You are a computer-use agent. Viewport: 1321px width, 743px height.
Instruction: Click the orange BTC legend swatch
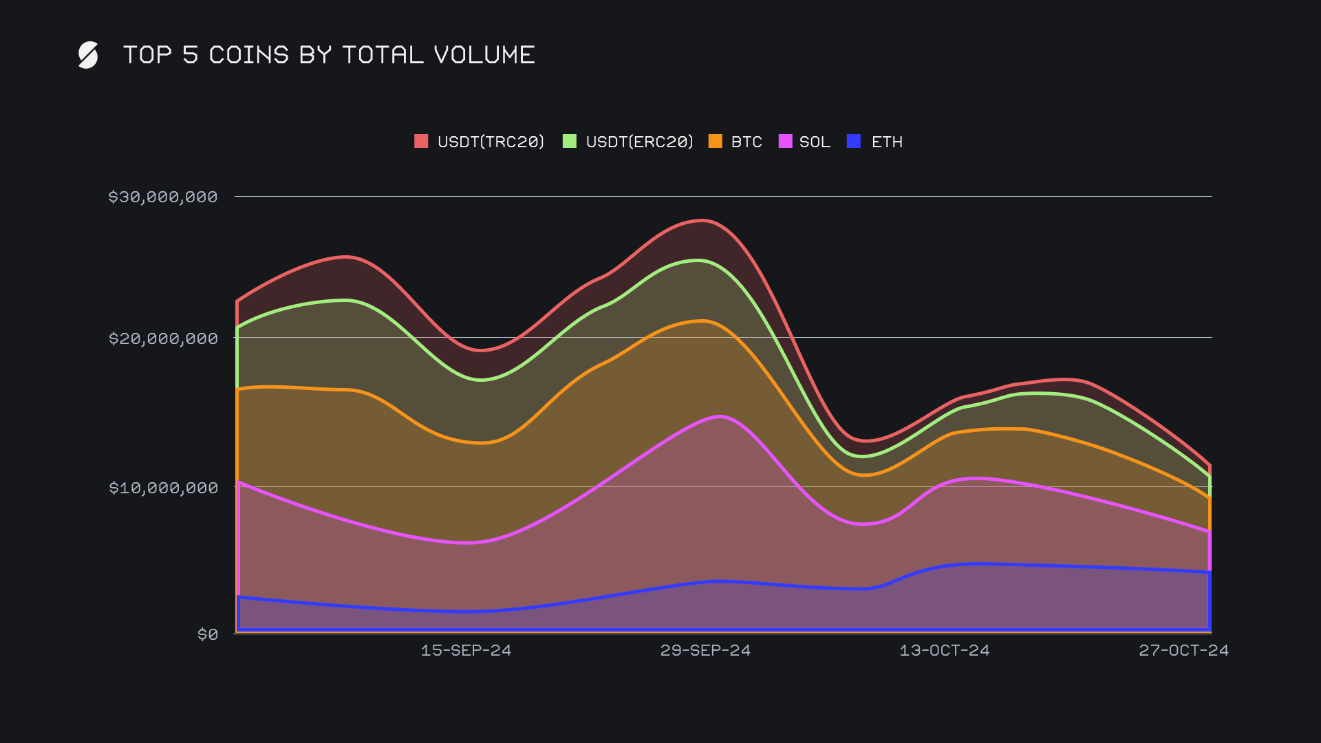click(716, 141)
